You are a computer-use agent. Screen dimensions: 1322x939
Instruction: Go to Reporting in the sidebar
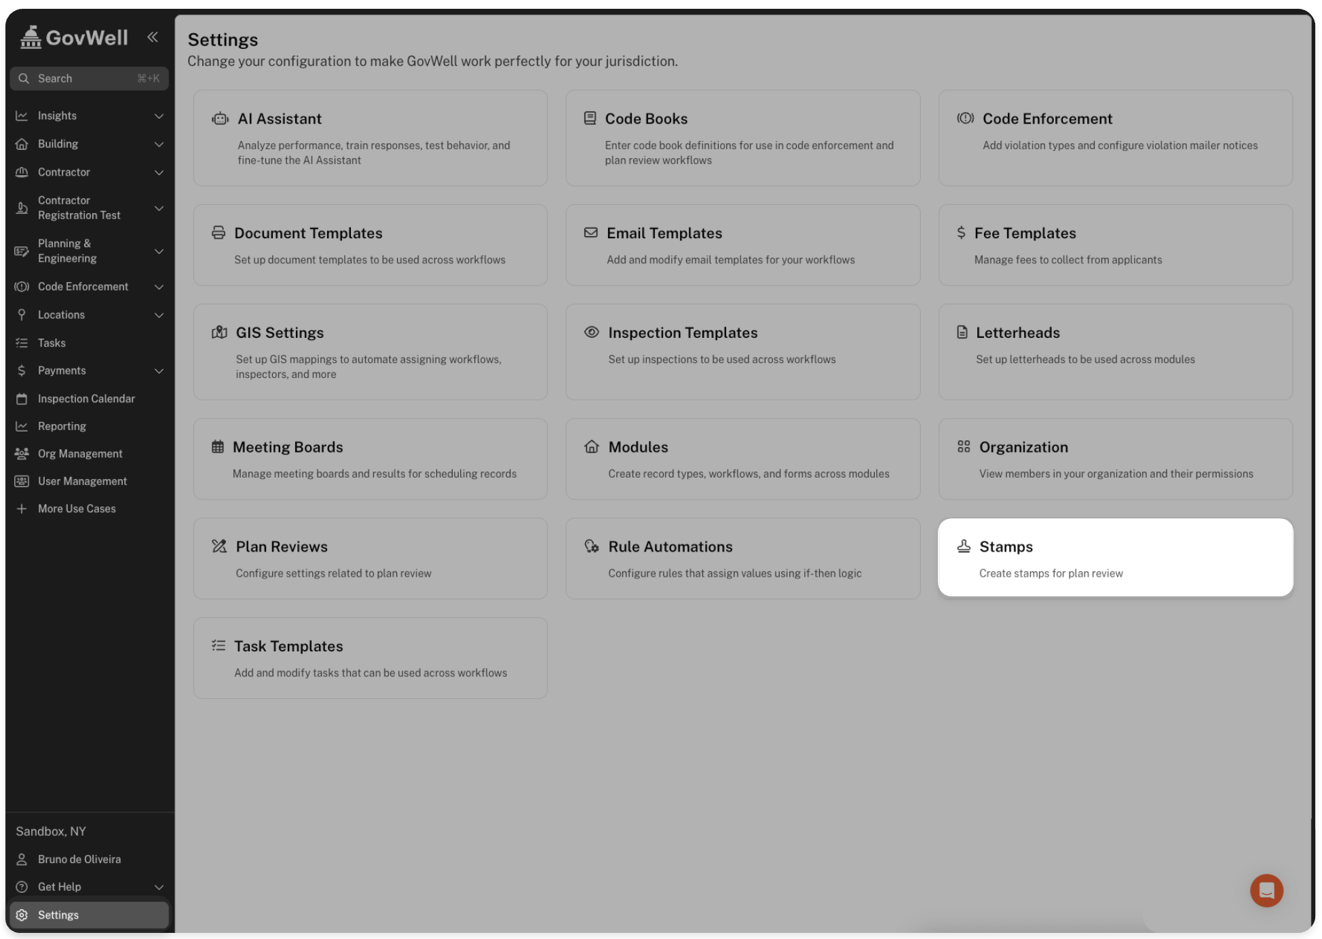click(x=62, y=427)
